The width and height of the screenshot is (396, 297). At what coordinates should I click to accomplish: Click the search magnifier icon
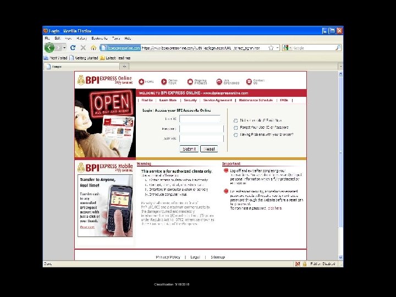coord(338,48)
